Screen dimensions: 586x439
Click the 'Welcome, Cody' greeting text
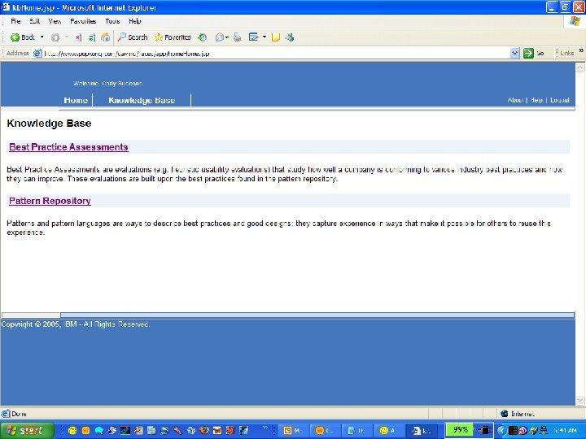[x=107, y=83]
